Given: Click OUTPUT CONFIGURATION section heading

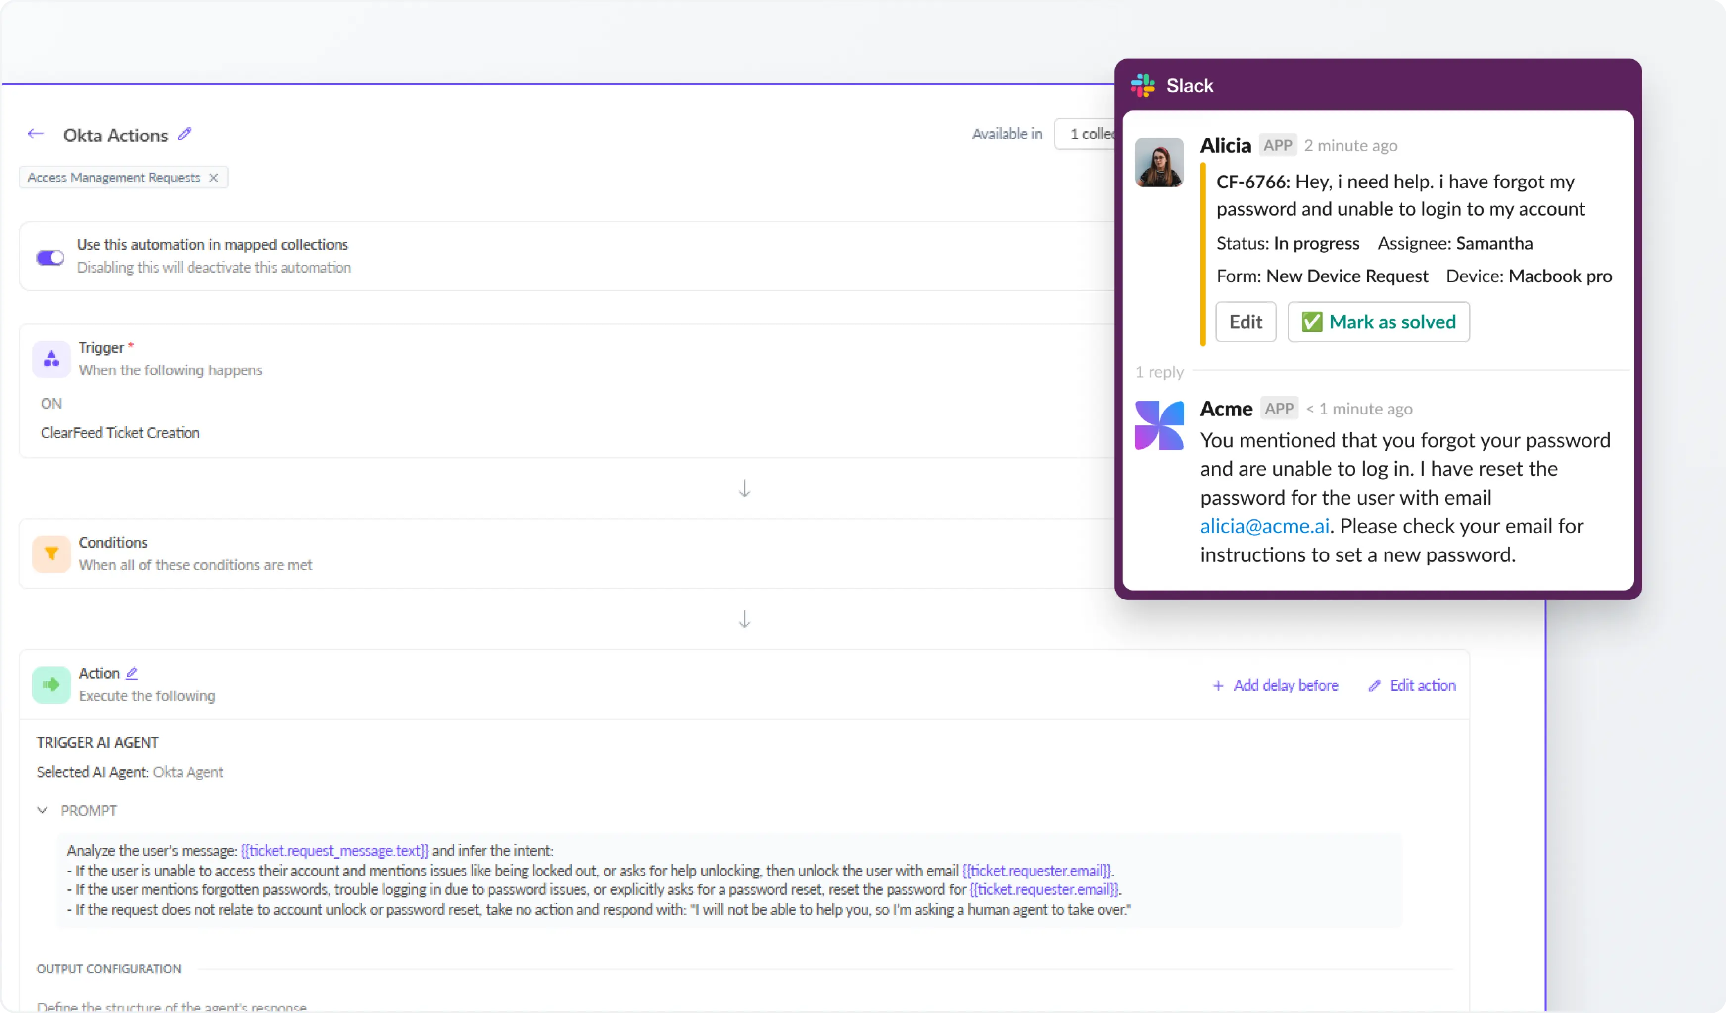Looking at the screenshot, I should (109, 968).
